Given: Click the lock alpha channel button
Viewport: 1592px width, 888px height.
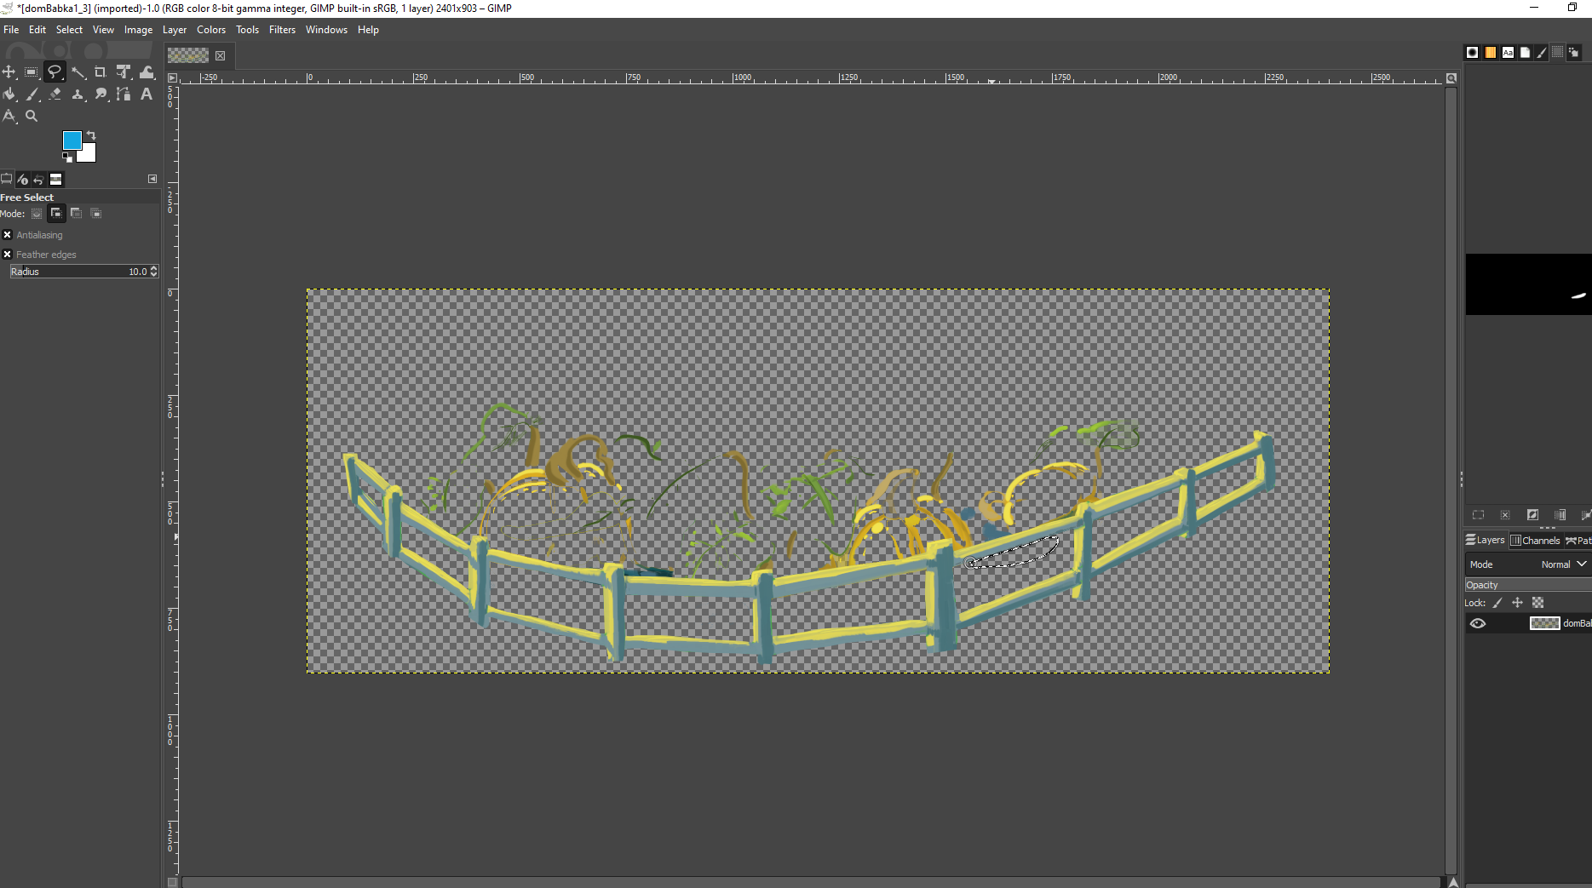Looking at the screenshot, I should click(1537, 603).
